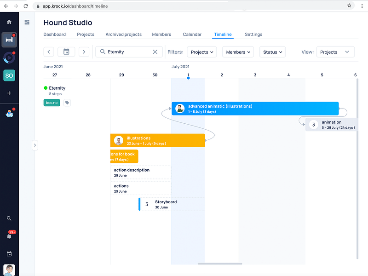Open the illustrations task bar
The width and height of the screenshot is (368, 276).
(158, 140)
